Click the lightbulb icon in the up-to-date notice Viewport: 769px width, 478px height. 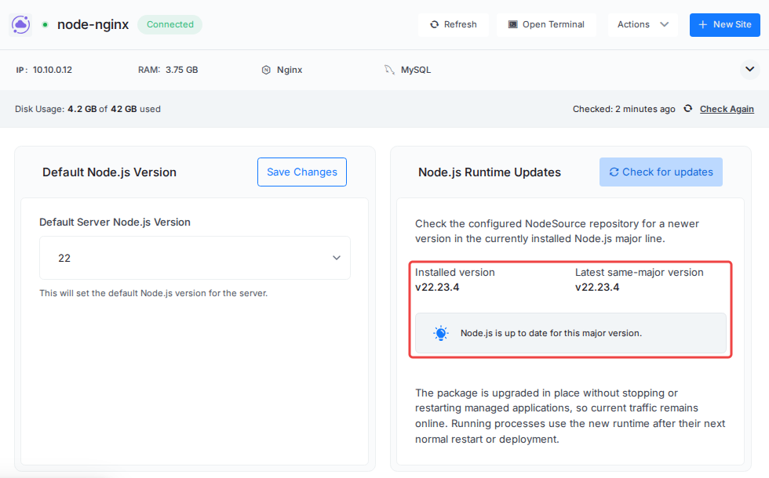[441, 333]
